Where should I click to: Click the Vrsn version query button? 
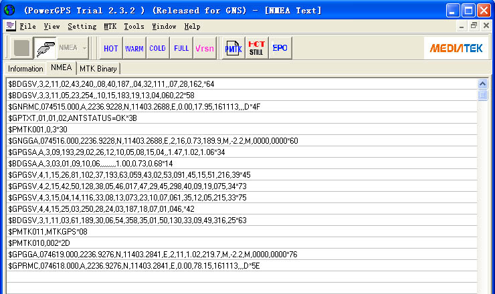coord(205,48)
